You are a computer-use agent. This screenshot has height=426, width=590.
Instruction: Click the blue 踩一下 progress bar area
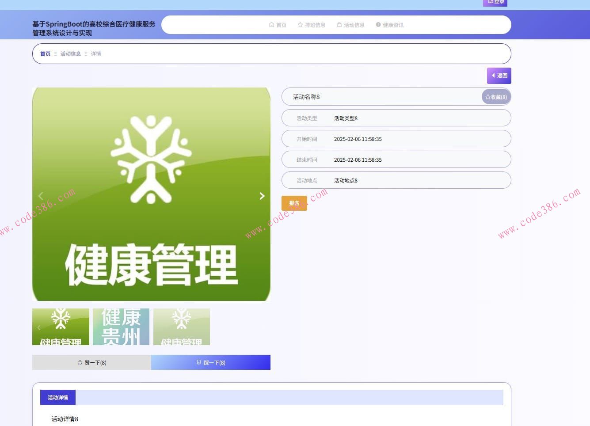pyautogui.click(x=211, y=362)
